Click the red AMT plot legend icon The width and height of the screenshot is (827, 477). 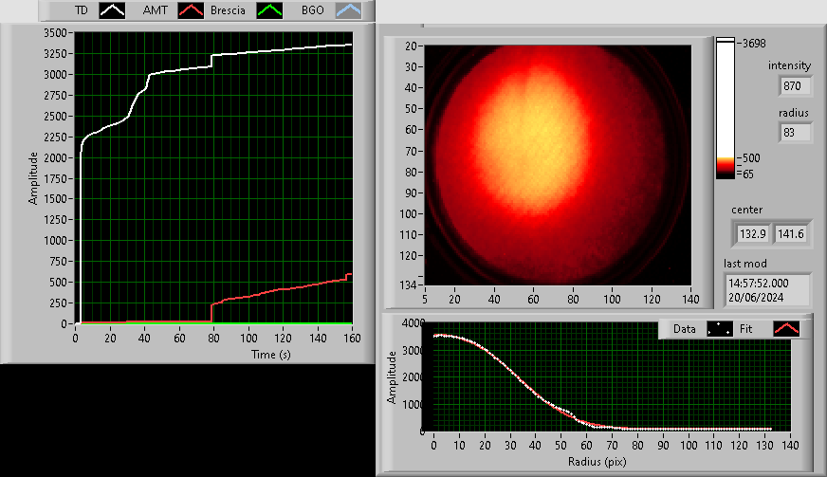193,9
